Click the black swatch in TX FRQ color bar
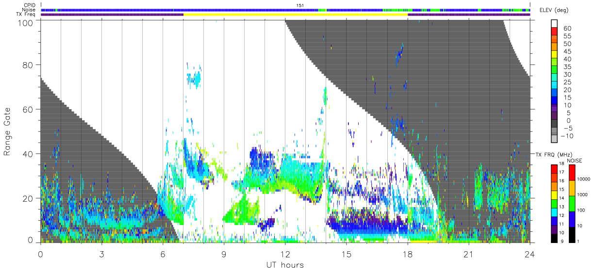This screenshot has width=596, height=275. click(554, 238)
